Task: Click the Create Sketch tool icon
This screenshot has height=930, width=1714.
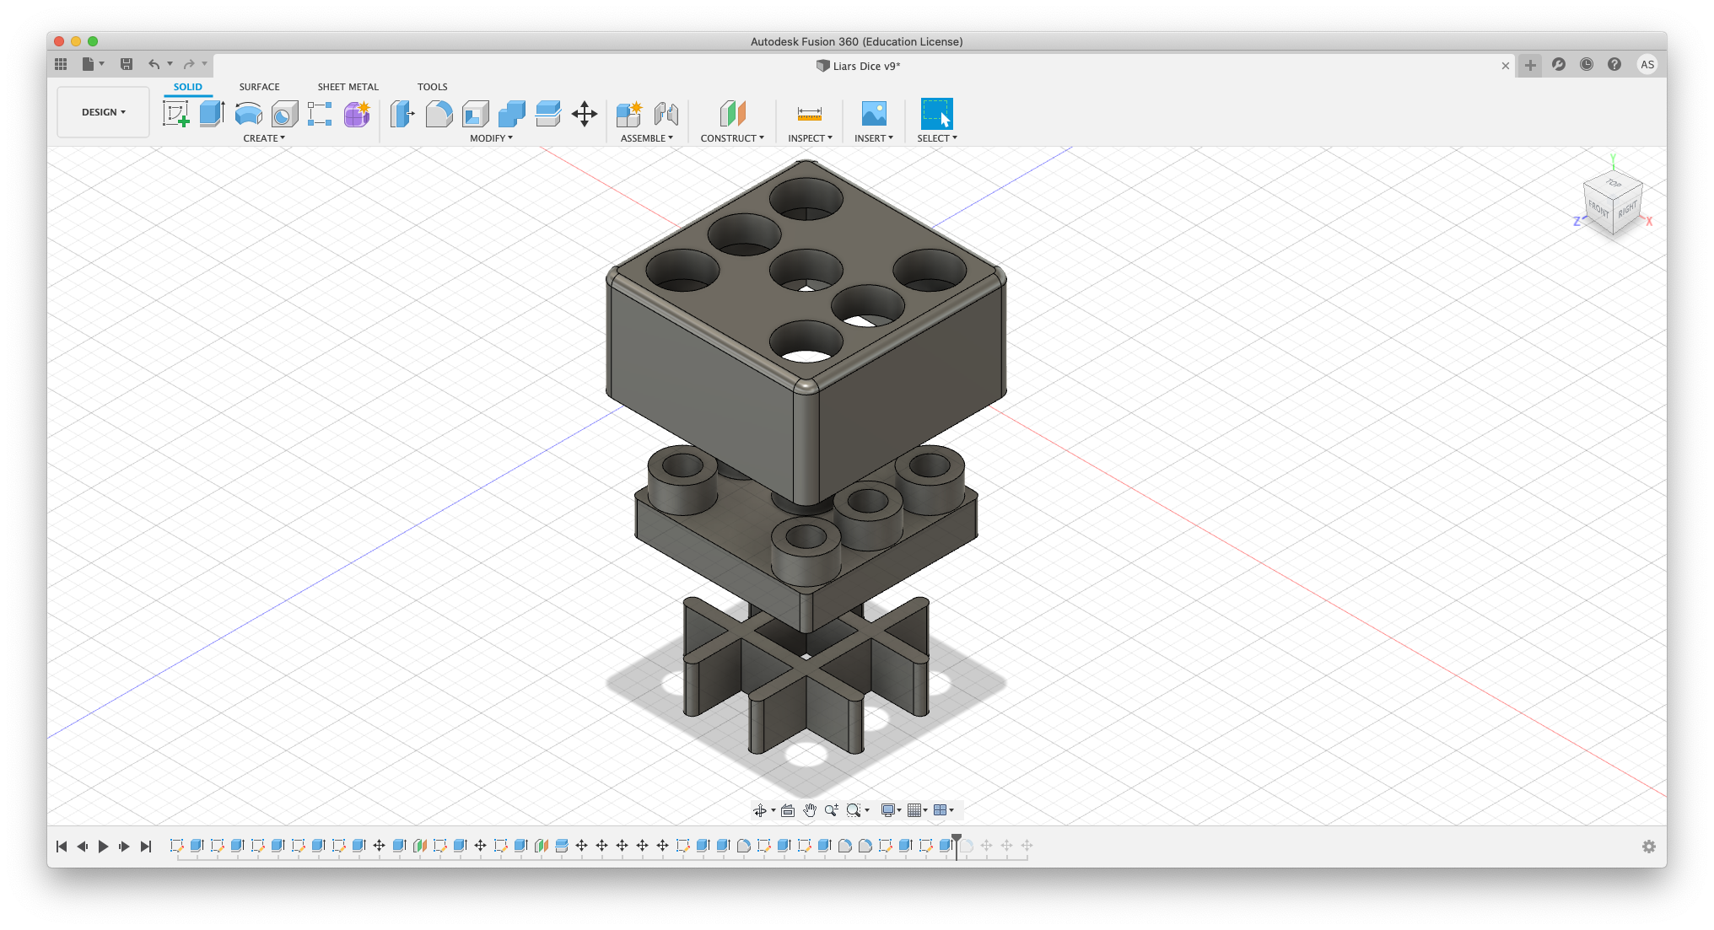Action: (x=175, y=114)
